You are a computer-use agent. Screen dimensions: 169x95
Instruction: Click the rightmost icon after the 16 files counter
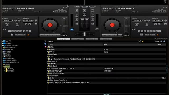(164, 41)
